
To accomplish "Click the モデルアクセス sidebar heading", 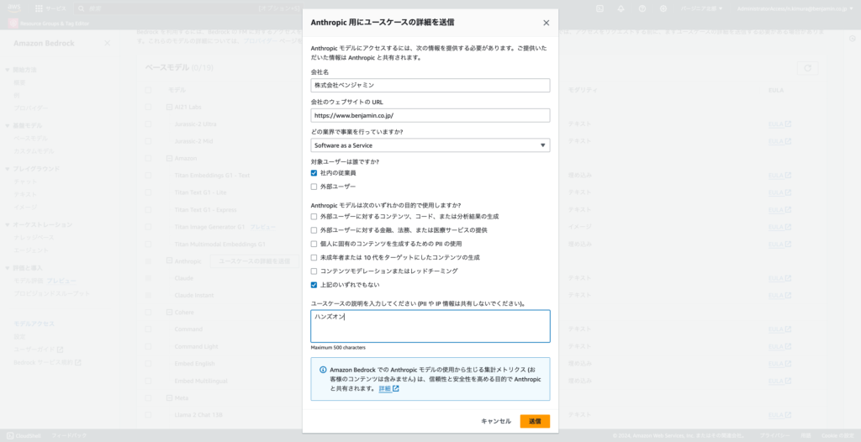I will point(34,324).
